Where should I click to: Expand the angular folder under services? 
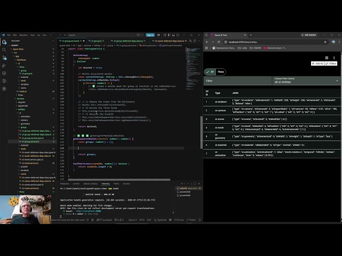[21, 102]
